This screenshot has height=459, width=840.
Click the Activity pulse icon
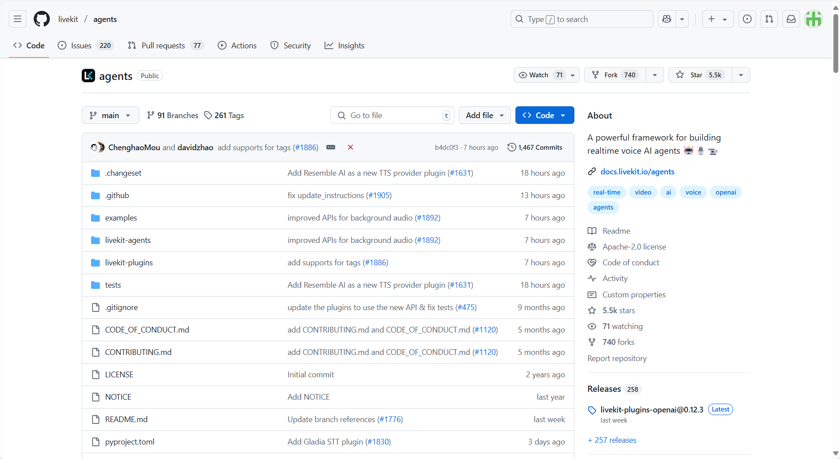coord(592,278)
